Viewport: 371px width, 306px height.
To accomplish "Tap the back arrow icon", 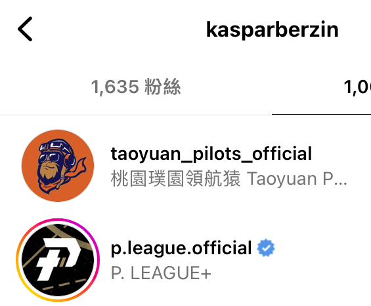I will [25, 29].
